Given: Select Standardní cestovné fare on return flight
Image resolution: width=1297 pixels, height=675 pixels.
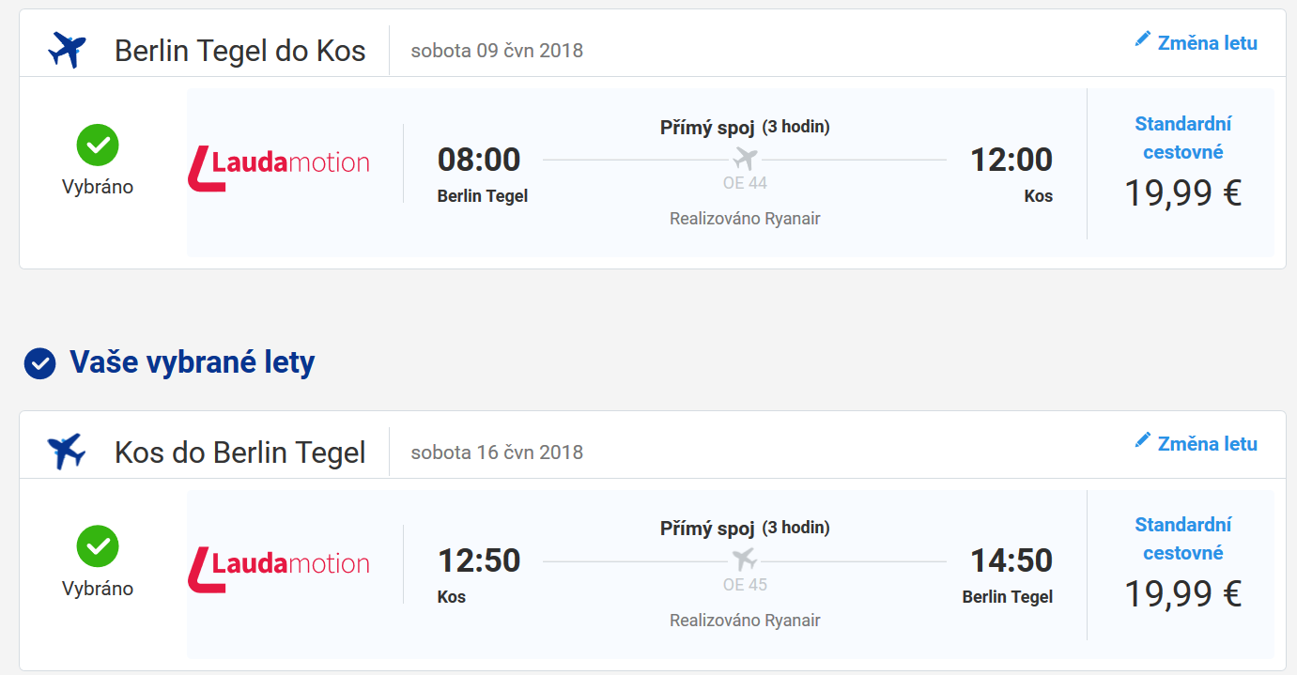Looking at the screenshot, I should (x=1182, y=539).
